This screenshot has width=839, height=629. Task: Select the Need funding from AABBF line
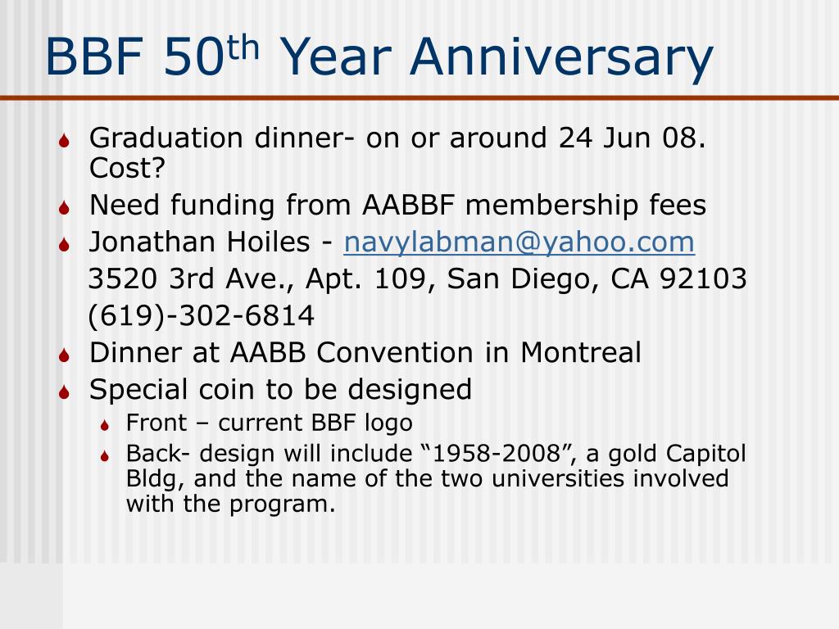click(x=397, y=206)
